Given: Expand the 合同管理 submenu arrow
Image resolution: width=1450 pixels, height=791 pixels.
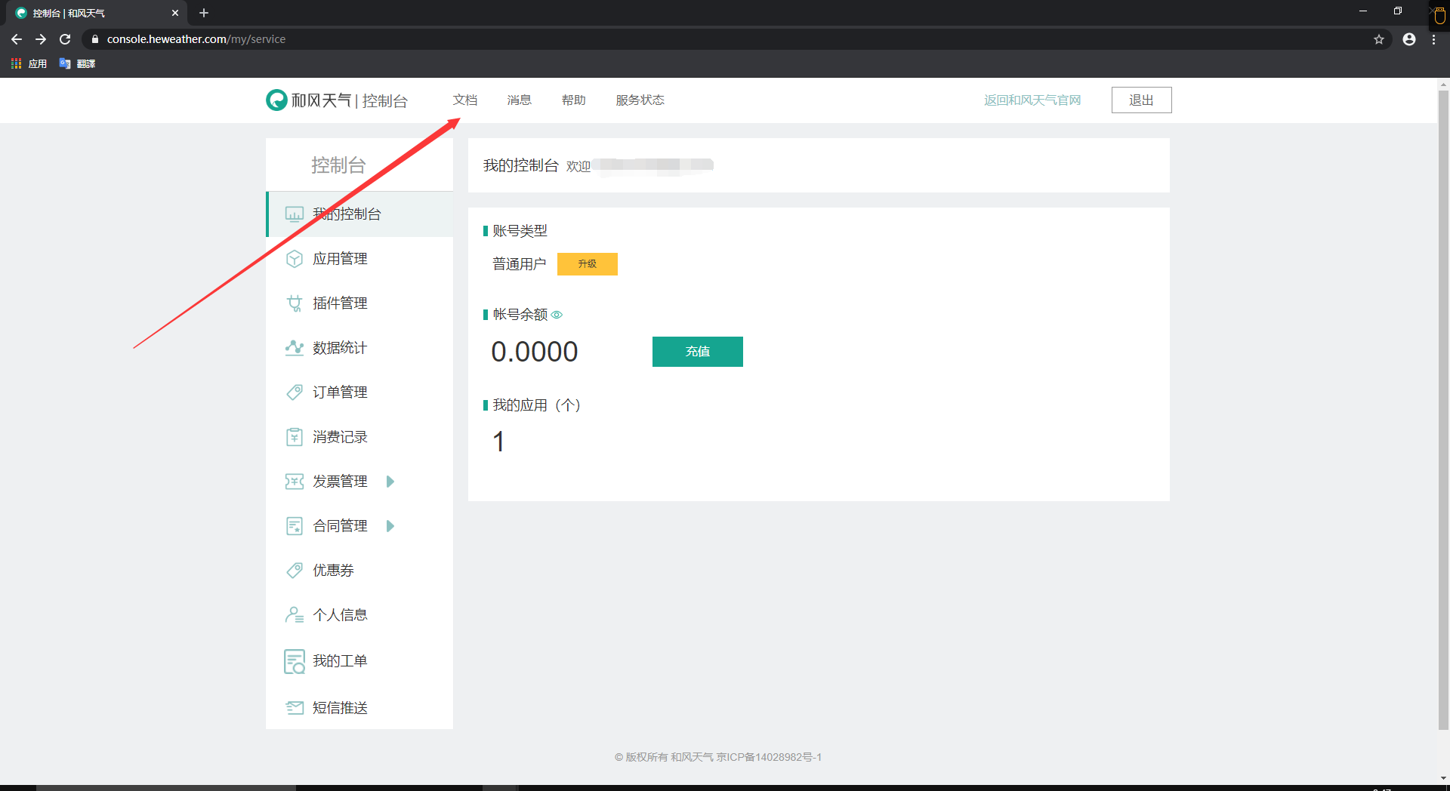Looking at the screenshot, I should click(x=390, y=526).
